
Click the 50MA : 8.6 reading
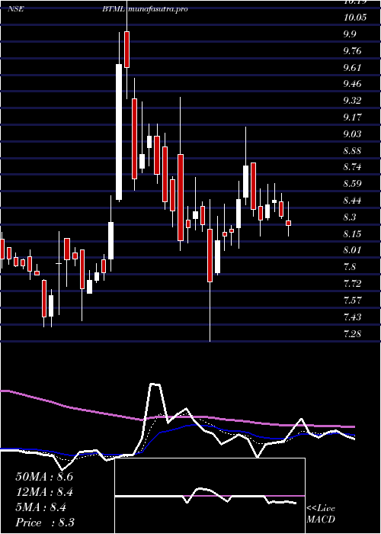[44, 477]
